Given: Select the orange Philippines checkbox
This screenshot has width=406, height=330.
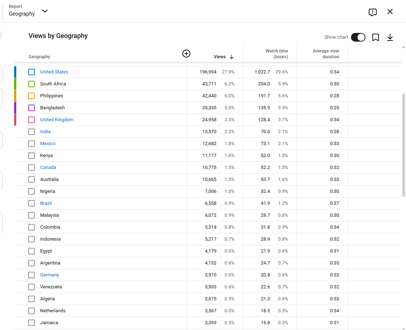Looking at the screenshot, I should (31, 96).
